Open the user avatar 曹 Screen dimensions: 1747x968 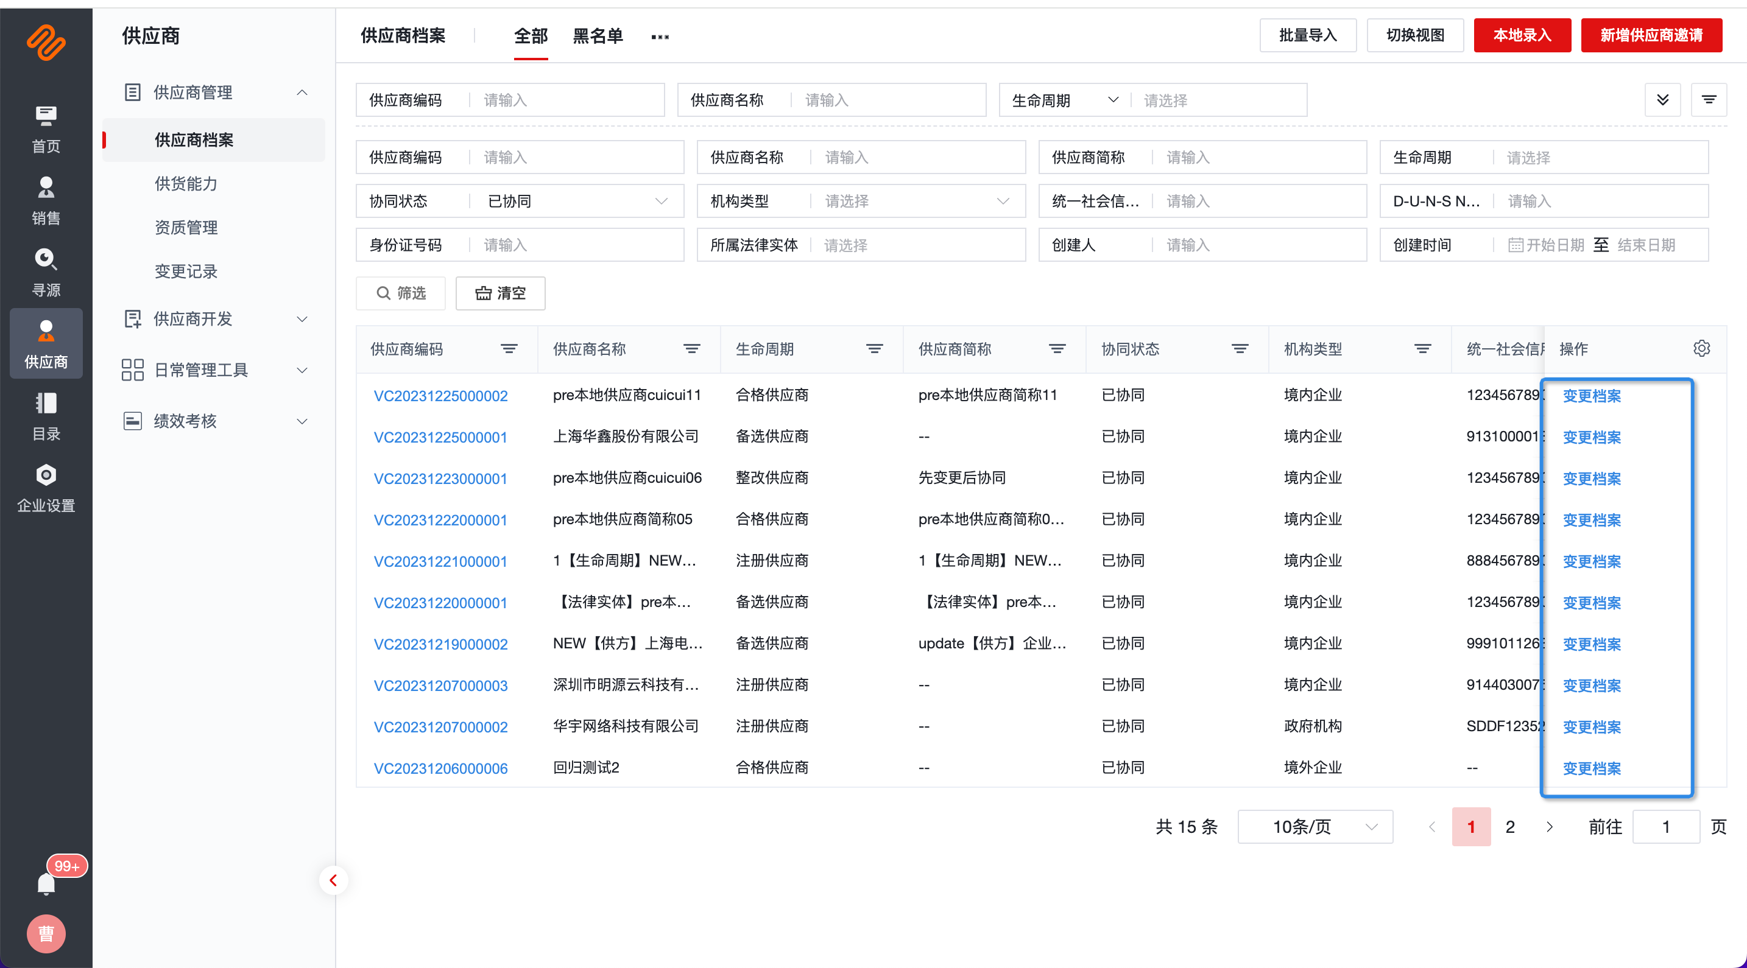tap(46, 933)
